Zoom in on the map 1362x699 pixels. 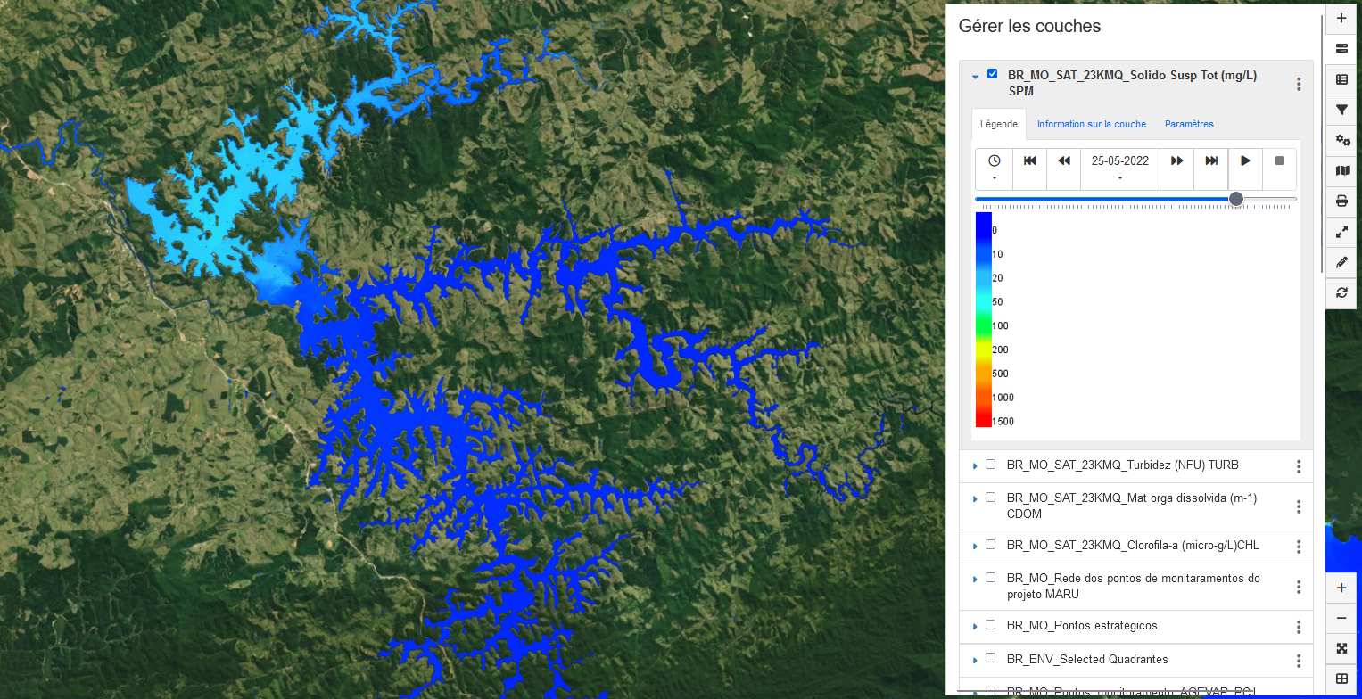tap(1341, 588)
